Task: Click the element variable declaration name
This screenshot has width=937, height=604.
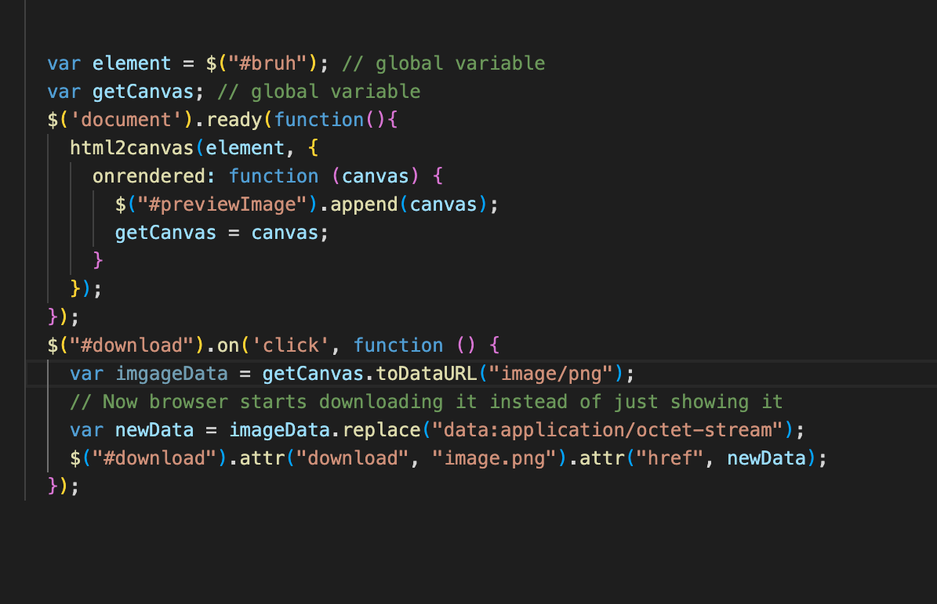Action: tap(132, 63)
